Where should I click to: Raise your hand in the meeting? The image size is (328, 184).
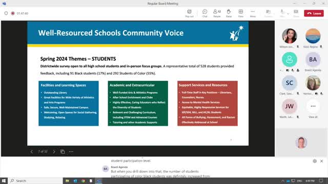pos(229,13)
